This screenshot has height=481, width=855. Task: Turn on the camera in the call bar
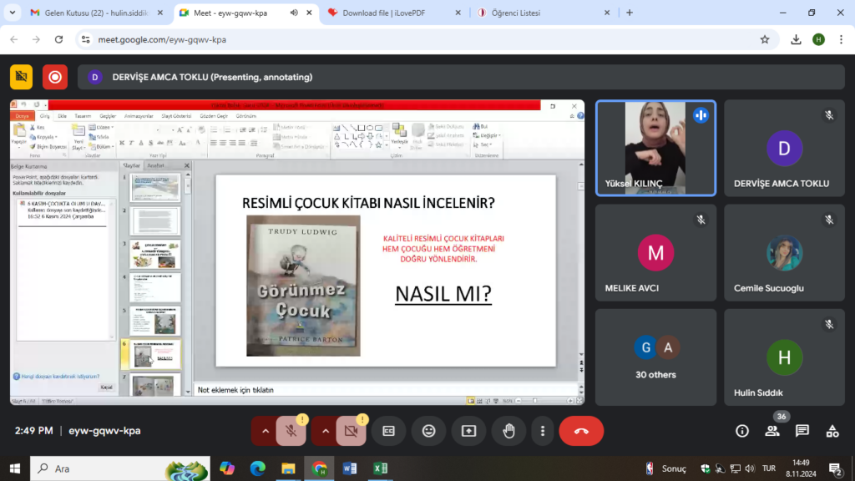tap(351, 431)
